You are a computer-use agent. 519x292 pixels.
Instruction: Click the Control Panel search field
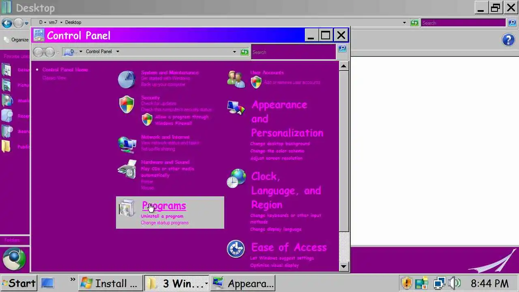pyautogui.click(x=294, y=52)
